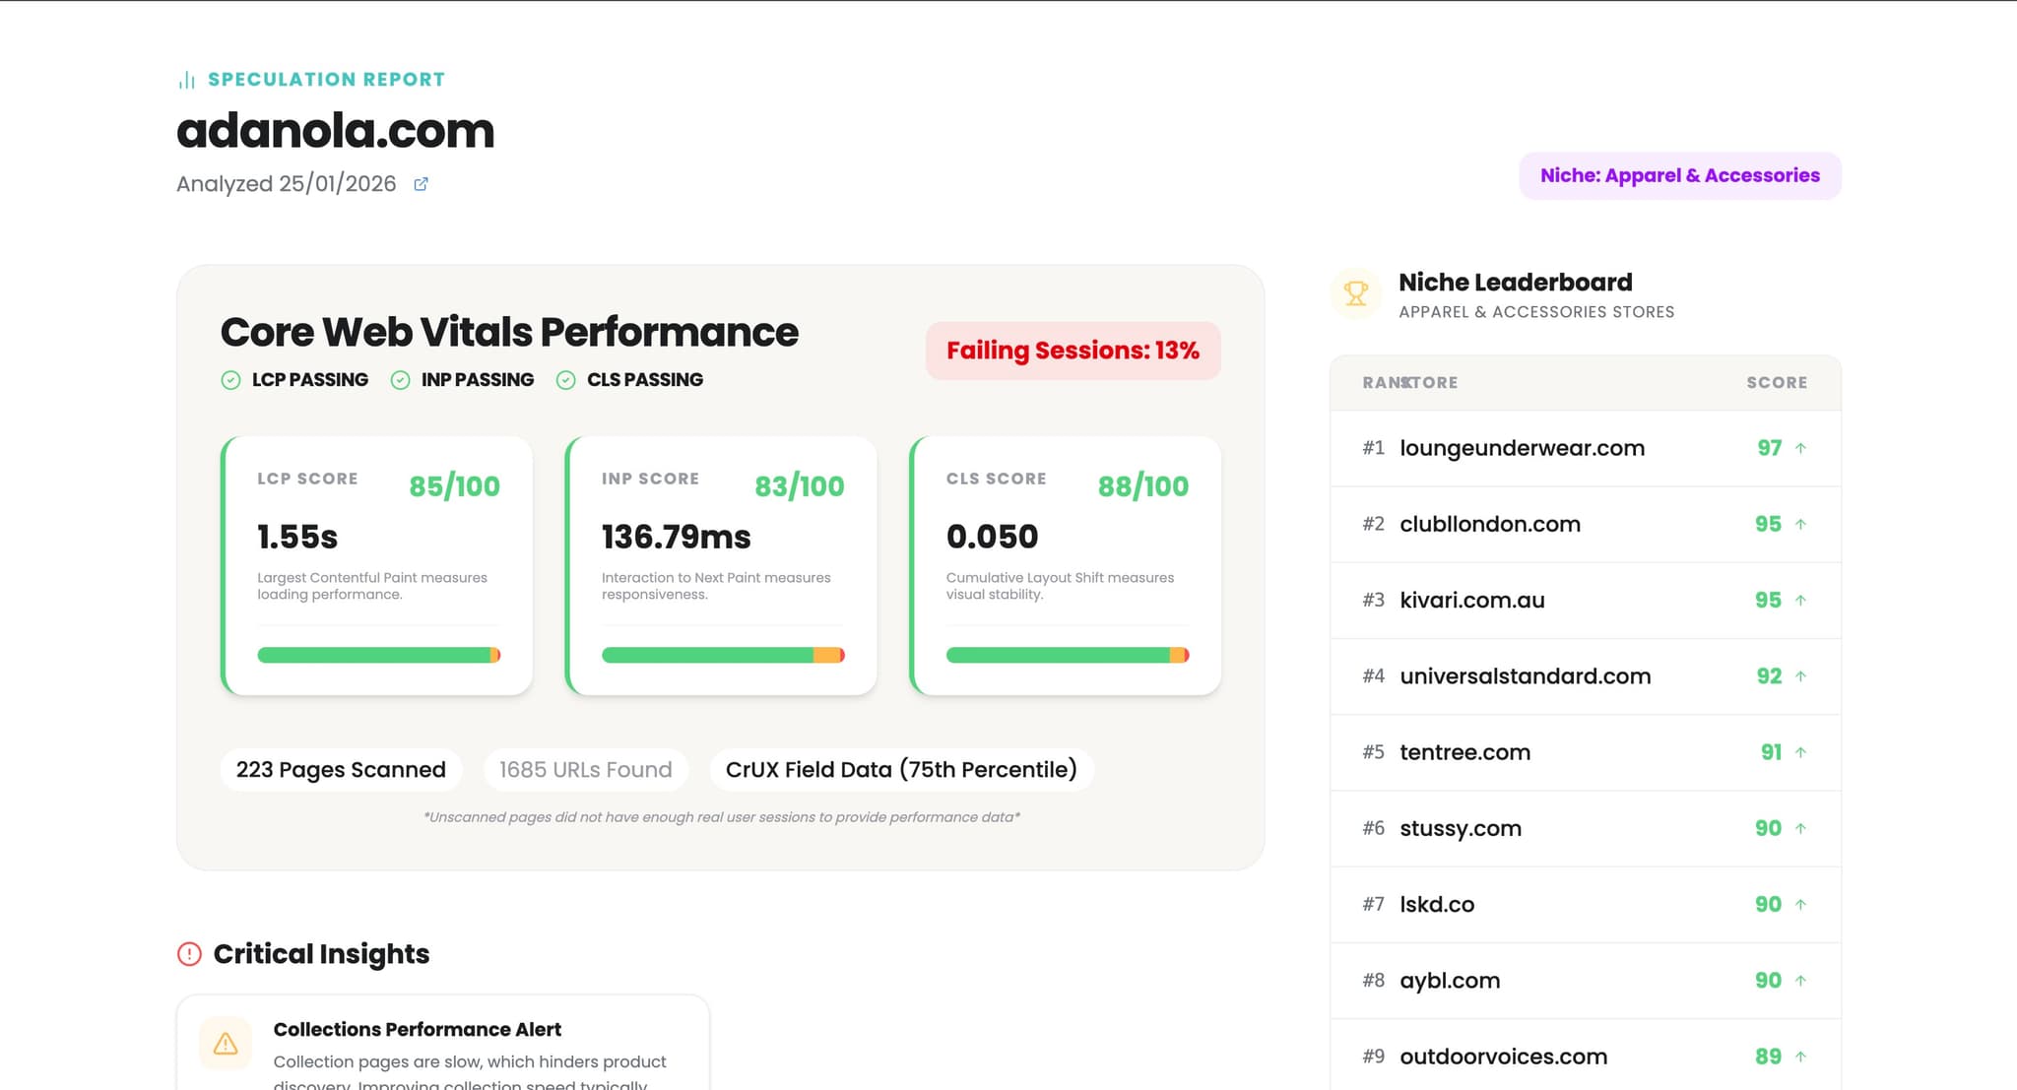Image resolution: width=2017 pixels, height=1090 pixels.
Task: Click the LCP score progress bar
Action: [x=378, y=655]
